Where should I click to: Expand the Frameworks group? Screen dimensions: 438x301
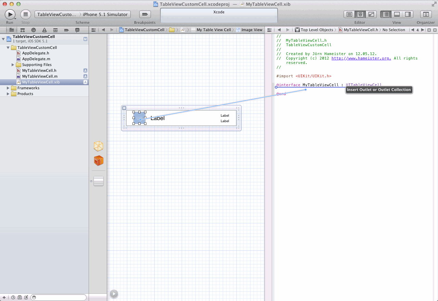(8, 88)
